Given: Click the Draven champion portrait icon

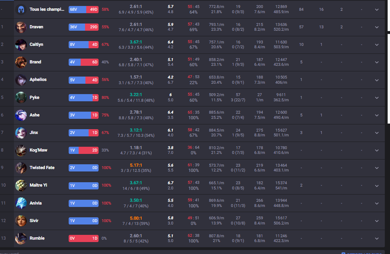Looking at the screenshot, I should click(x=21, y=27).
